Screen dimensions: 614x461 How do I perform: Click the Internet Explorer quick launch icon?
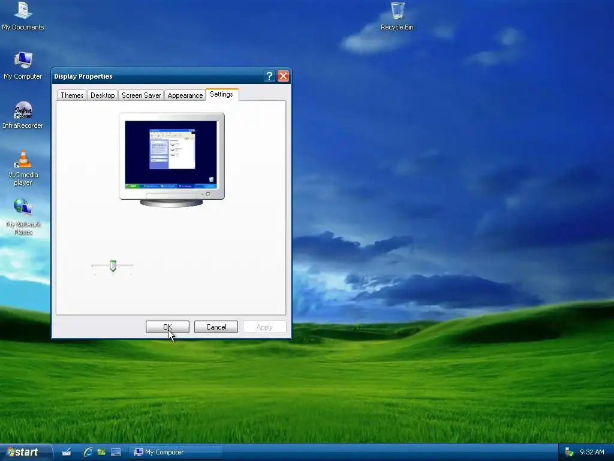click(x=88, y=452)
